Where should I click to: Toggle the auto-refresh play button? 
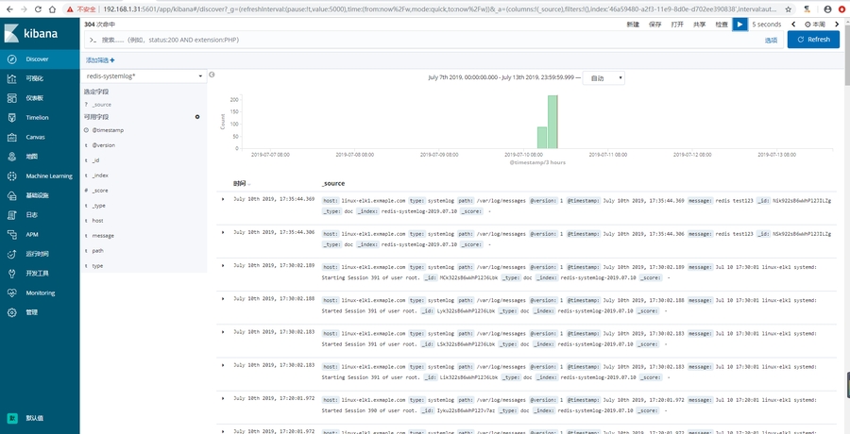tap(739, 24)
